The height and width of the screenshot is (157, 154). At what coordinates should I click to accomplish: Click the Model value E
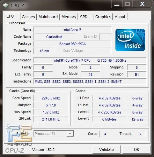coord(91,67)
